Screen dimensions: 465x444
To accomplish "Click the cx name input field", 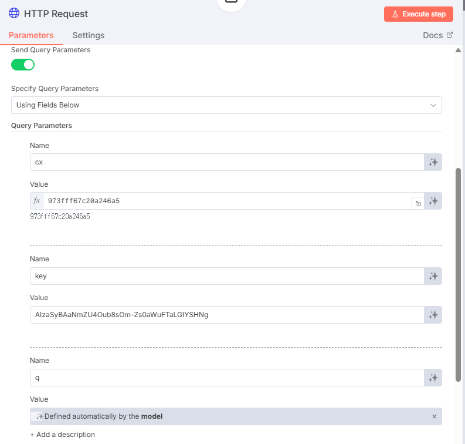I will pos(226,162).
